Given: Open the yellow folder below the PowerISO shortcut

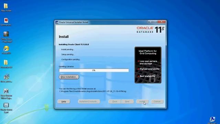Looking at the screenshot, I should (x=6, y=64).
